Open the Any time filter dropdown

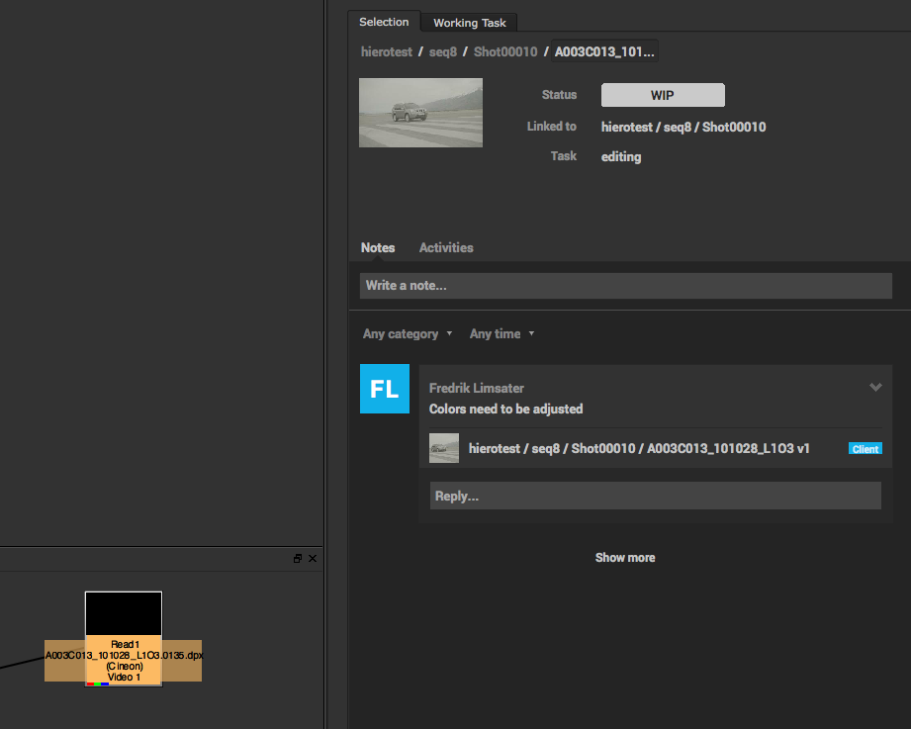(x=501, y=334)
